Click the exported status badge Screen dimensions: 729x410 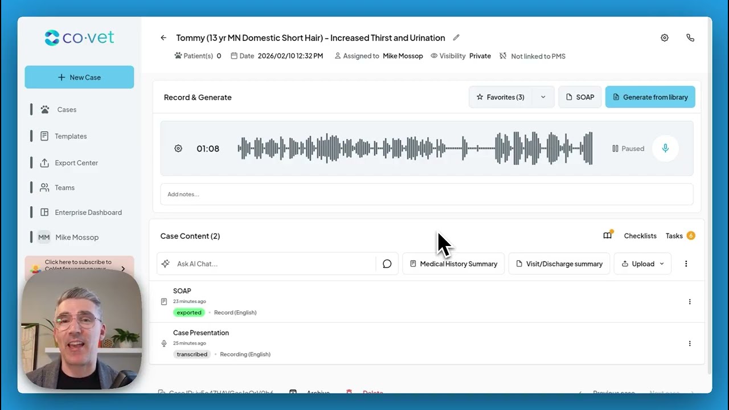189,313
